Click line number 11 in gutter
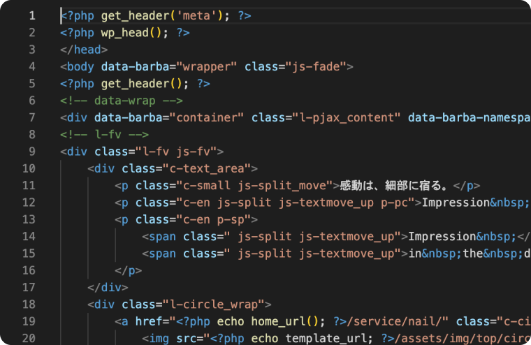 [29, 185]
